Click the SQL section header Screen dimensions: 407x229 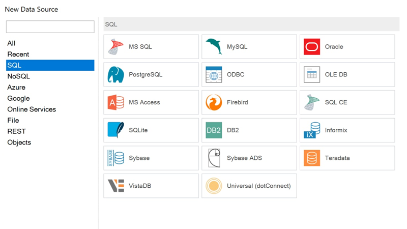(251, 24)
